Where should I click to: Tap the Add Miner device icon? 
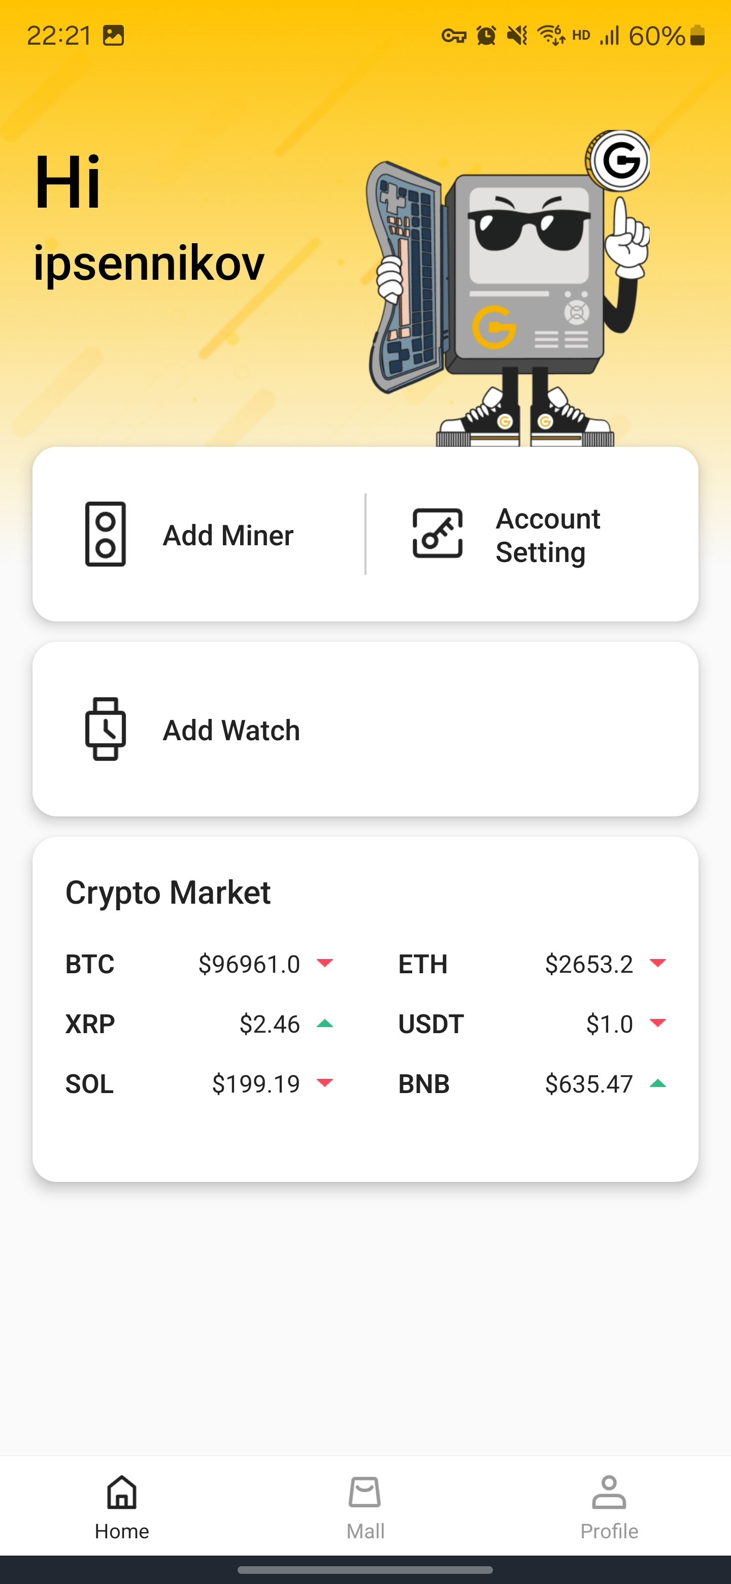pos(105,534)
